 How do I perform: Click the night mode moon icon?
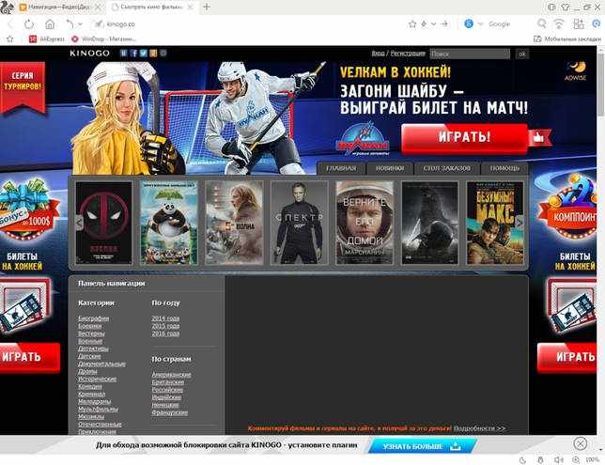click(523, 460)
